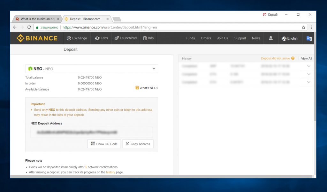The image size is (327, 192).
Task: Open the history page link in notes
Action: [x=110, y=172]
